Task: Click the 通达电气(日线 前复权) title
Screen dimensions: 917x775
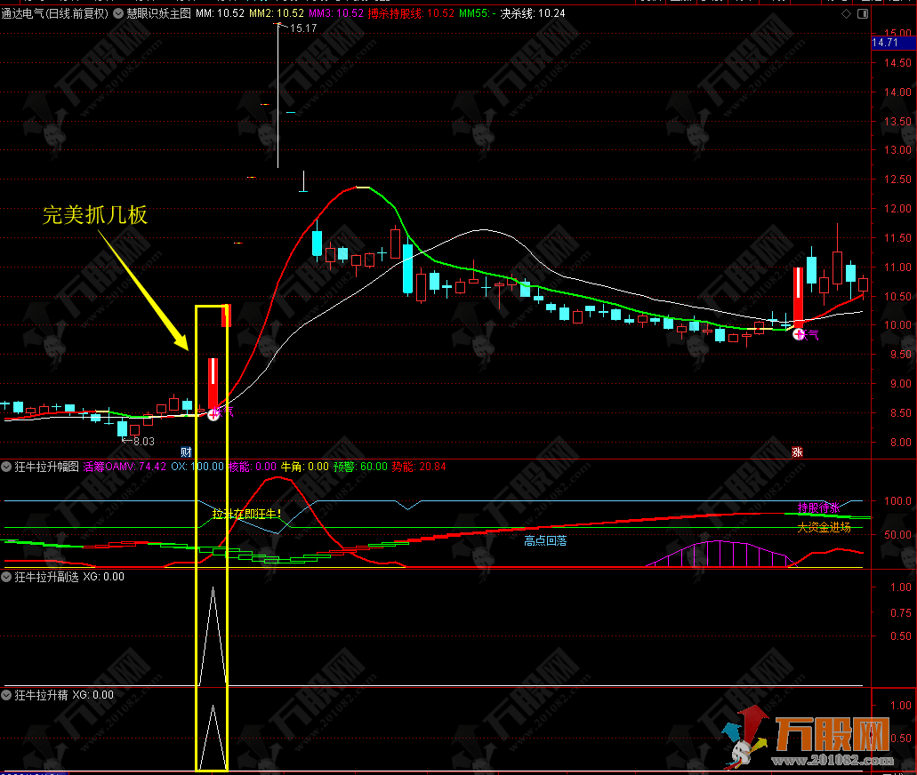Action: tap(55, 14)
